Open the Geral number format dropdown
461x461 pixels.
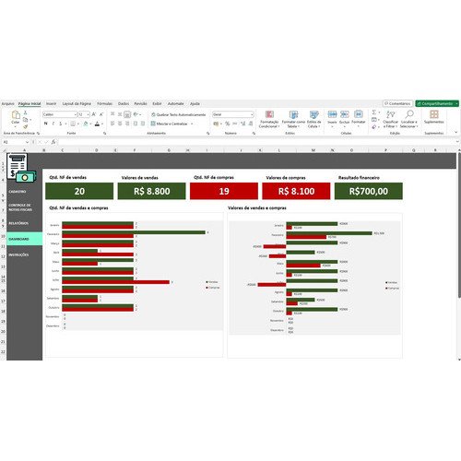[x=252, y=114]
